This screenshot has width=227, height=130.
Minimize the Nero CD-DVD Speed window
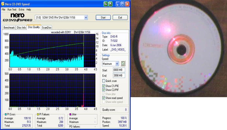(x=118, y=4)
